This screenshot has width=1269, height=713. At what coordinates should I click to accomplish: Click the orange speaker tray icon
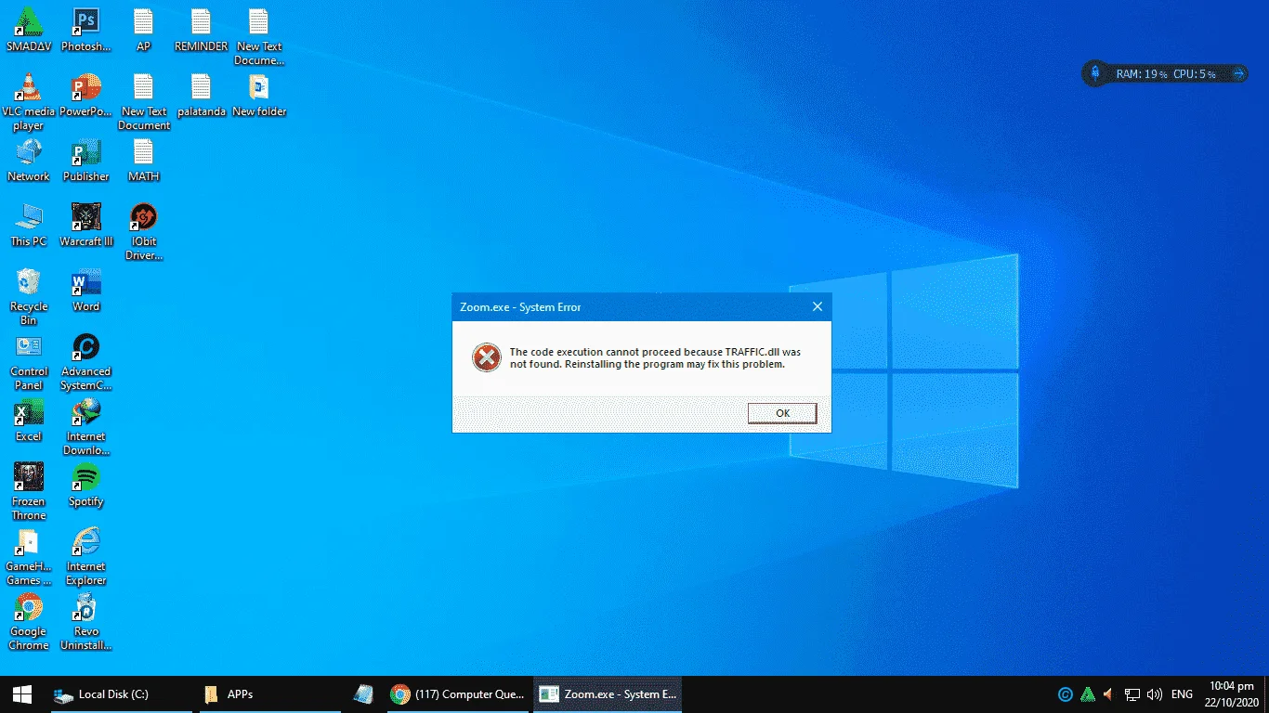point(1108,694)
